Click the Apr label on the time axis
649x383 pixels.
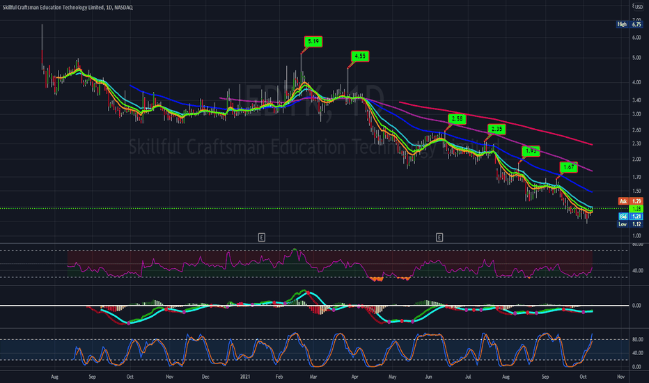[354, 377]
